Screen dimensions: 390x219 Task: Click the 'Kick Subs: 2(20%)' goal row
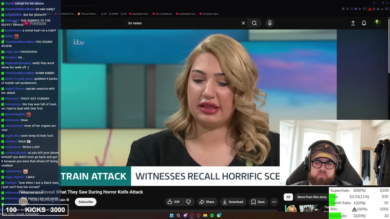pyautogui.click(x=360, y=216)
